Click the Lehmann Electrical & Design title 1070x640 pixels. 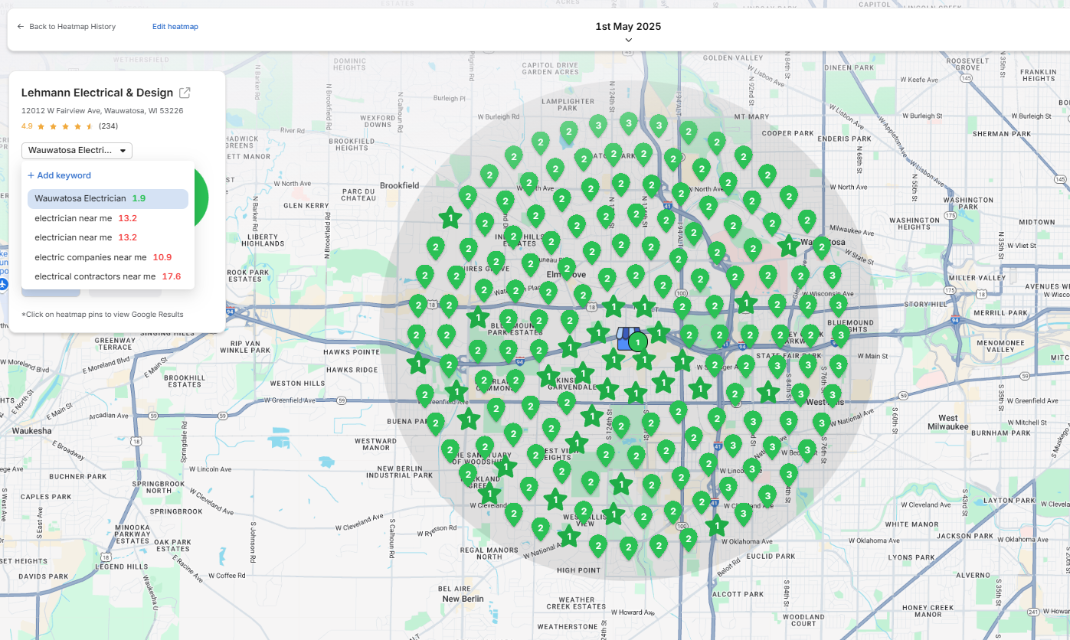(97, 93)
